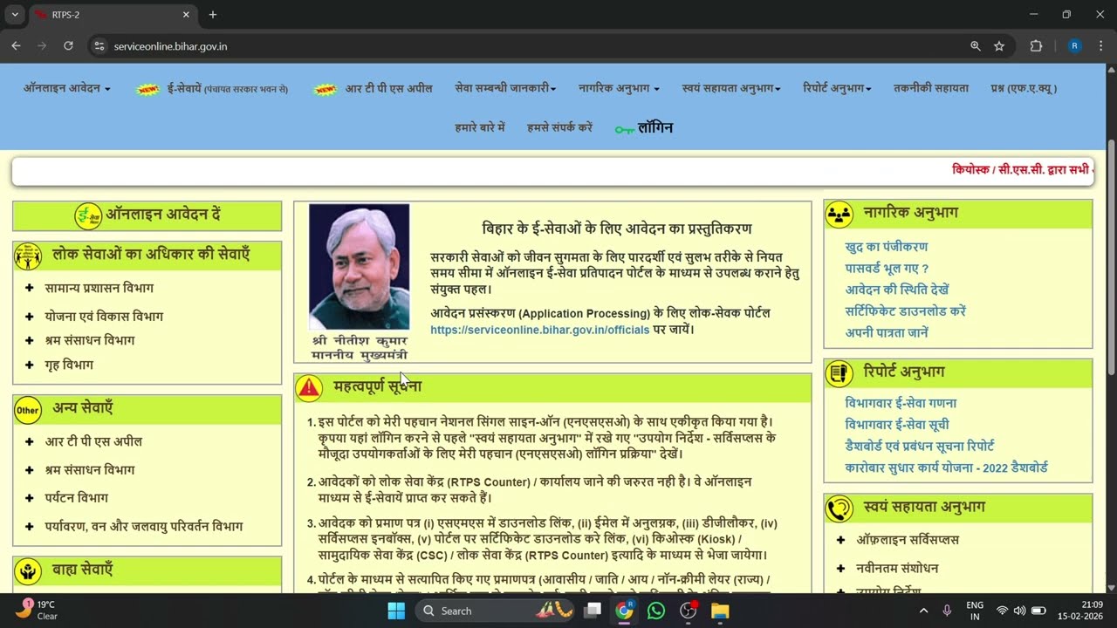The image size is (1117, 628).
Task: Click the स्वयं सहायता अनुभाग phone icon
Action: pos(839,509)
